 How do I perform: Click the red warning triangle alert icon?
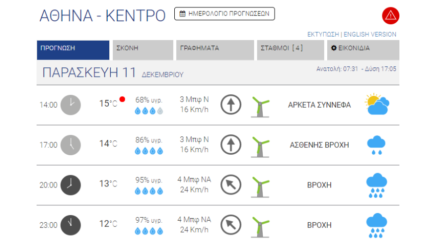click(391, 15)
